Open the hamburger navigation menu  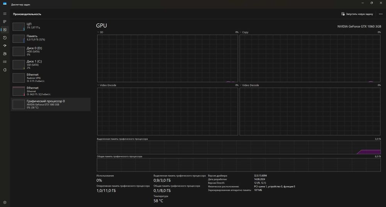click(x=5, y=14)
